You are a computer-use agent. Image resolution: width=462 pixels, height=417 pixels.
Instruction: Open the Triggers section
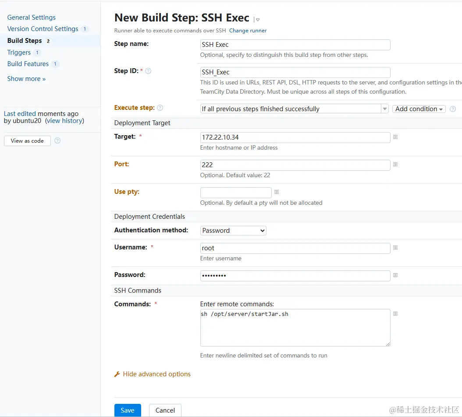pos(19,53)
